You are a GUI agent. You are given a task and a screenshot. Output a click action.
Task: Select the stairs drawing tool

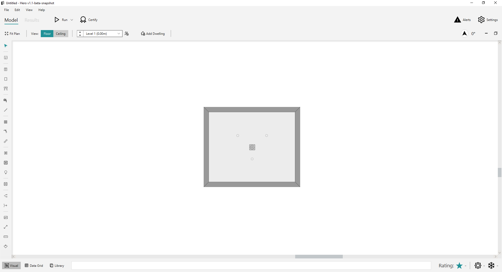click(5, 110)
